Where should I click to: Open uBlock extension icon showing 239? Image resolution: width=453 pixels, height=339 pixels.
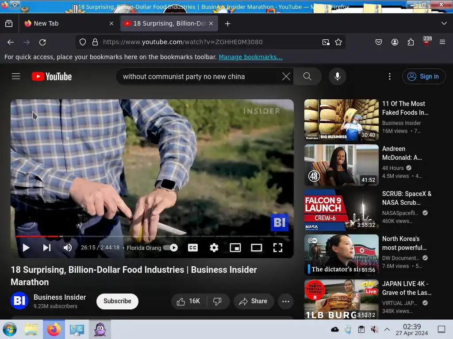(x=427, y=41)
